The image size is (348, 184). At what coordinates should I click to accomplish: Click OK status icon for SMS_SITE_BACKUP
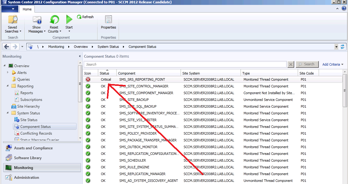tap(88, 100)
